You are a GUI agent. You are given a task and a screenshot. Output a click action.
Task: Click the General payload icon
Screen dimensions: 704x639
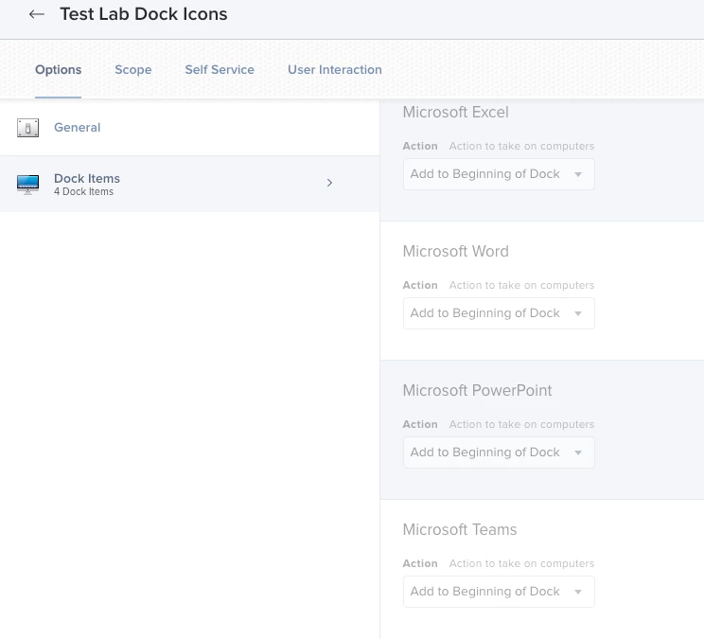tap(28, 128)
